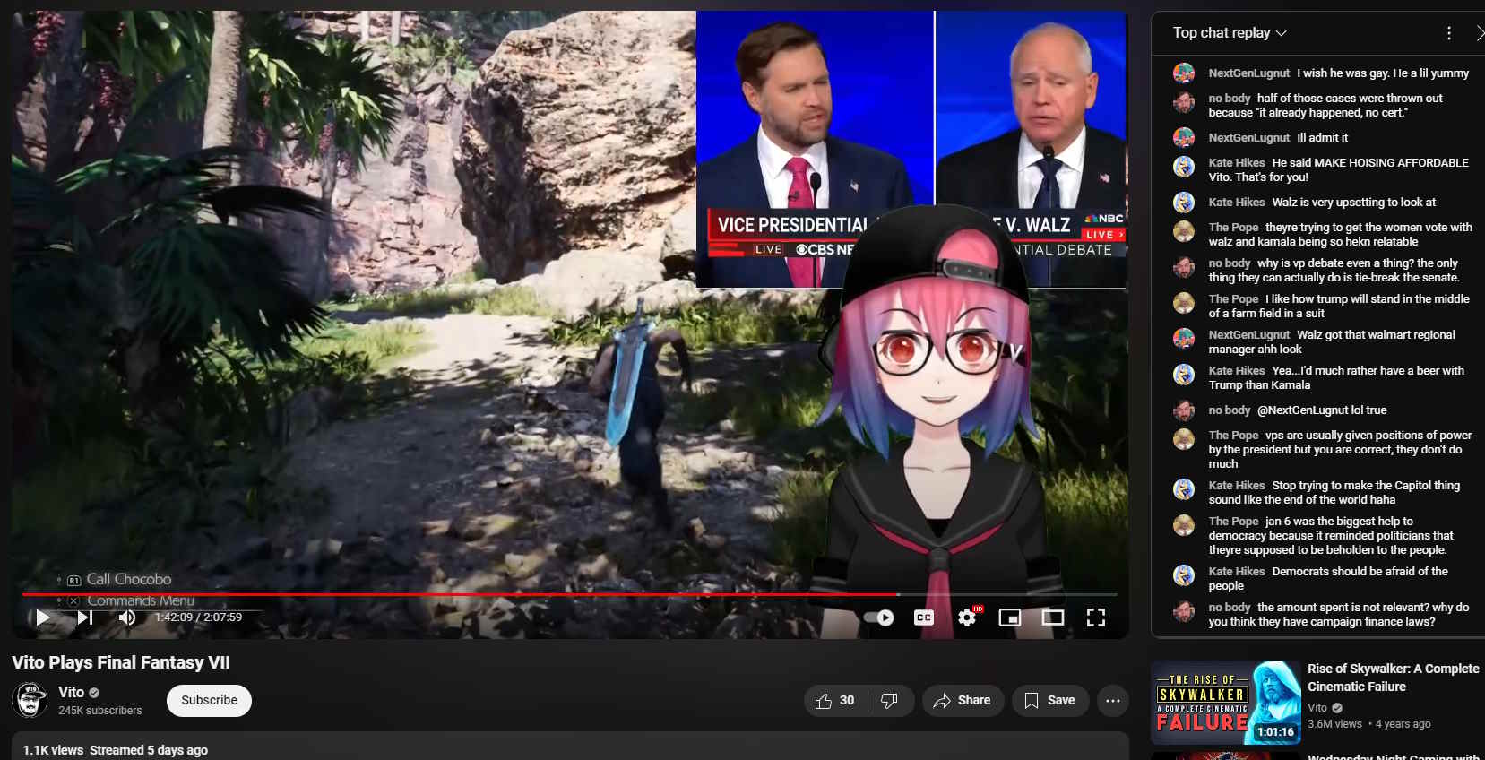Viewport: 1485px width, 760px height.
Task: Toggle closed captions
Action: pos(924,617)
